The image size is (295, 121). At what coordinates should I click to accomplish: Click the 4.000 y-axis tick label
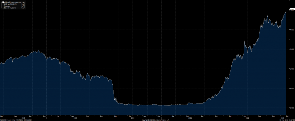pyautogui.click(x=291, y=30)
